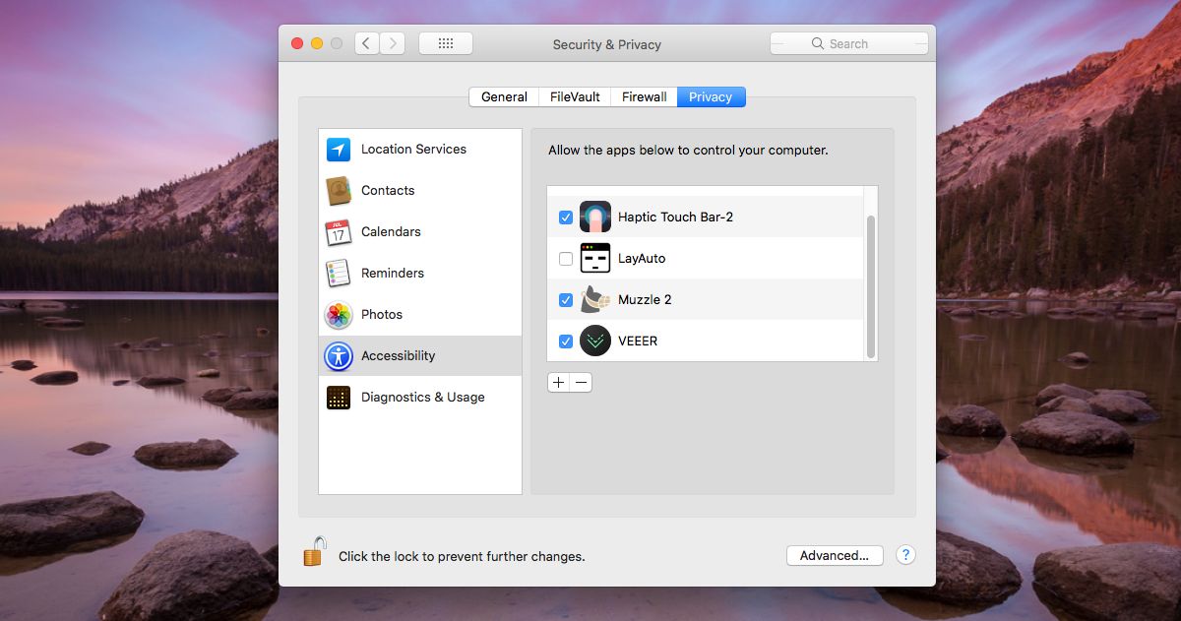Select the Privacy tab

711,96
